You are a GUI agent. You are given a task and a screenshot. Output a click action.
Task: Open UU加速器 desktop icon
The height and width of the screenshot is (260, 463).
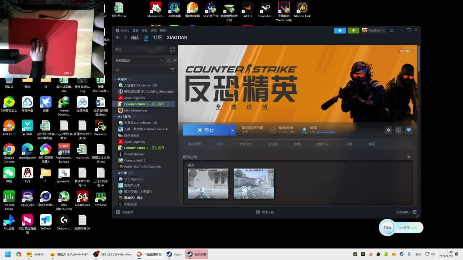click(x=174, y=10)
